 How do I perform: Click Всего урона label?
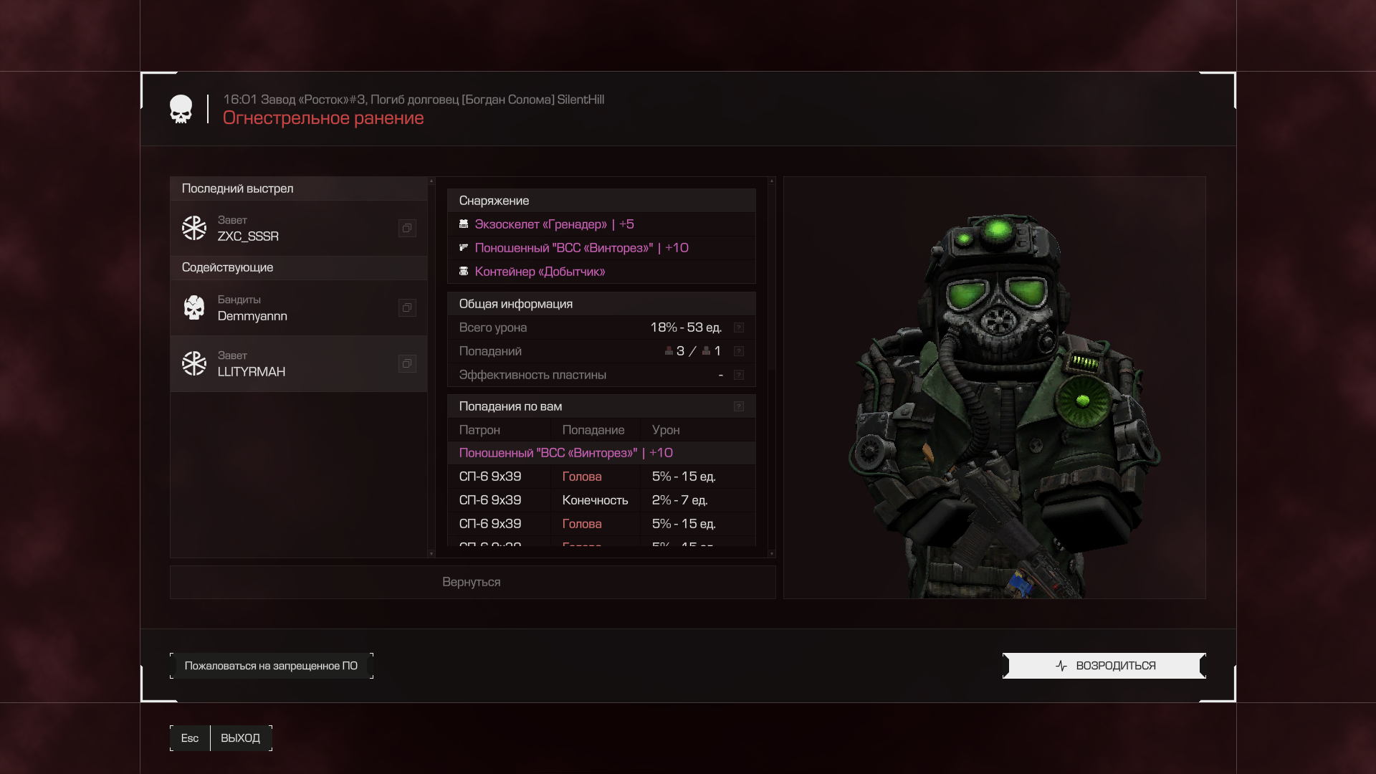pos(493,328)
